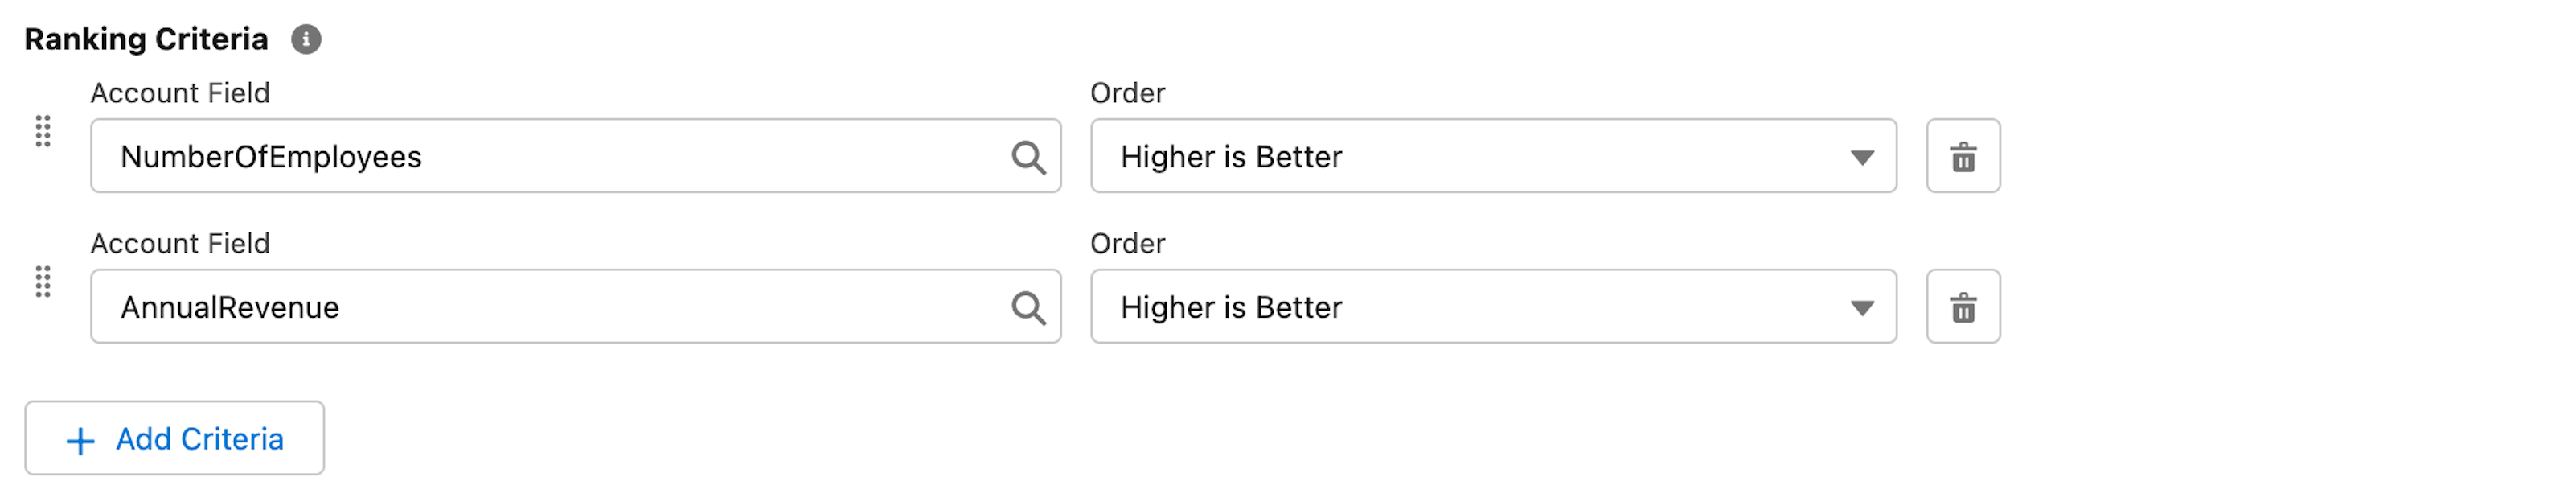Focus the NumberOfEmployees account field input
The height and width of the screenshot is (502, 2576).
tap(550, 157)
